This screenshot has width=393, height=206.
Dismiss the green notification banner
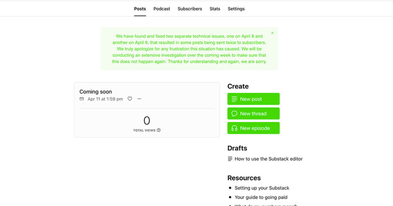point(272,33)
